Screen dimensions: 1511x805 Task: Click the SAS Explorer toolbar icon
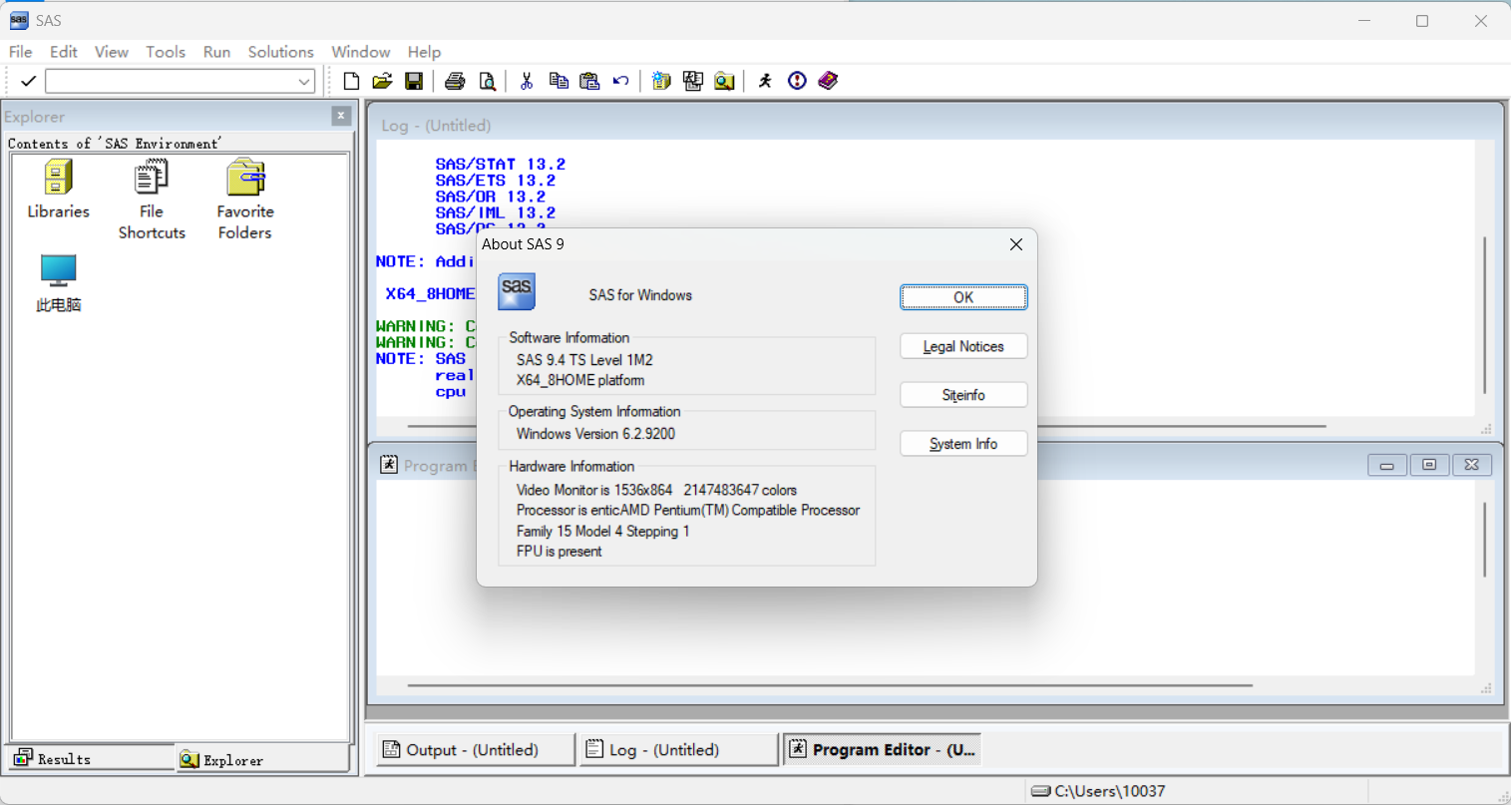pos(724,81)
